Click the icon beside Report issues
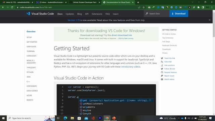 [x=162, y=76]
